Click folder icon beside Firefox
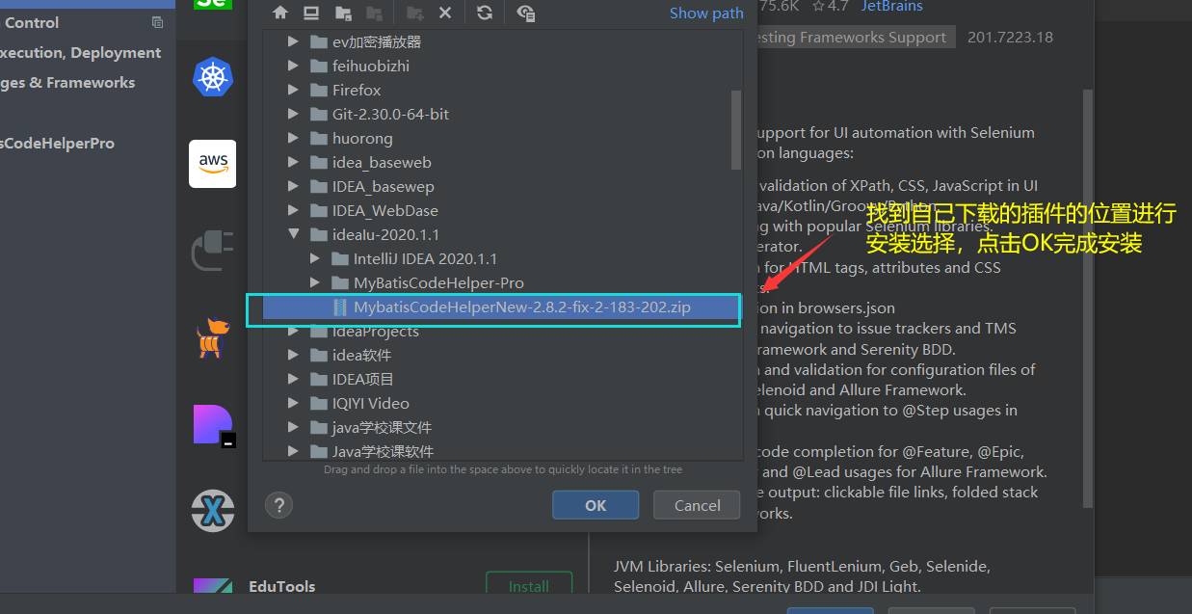 click(319, 91)
